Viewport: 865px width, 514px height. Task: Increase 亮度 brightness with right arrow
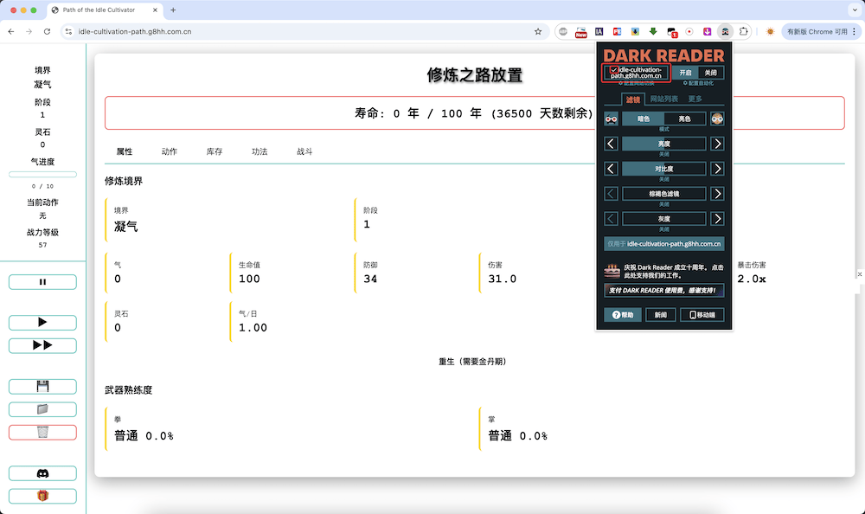717,144
